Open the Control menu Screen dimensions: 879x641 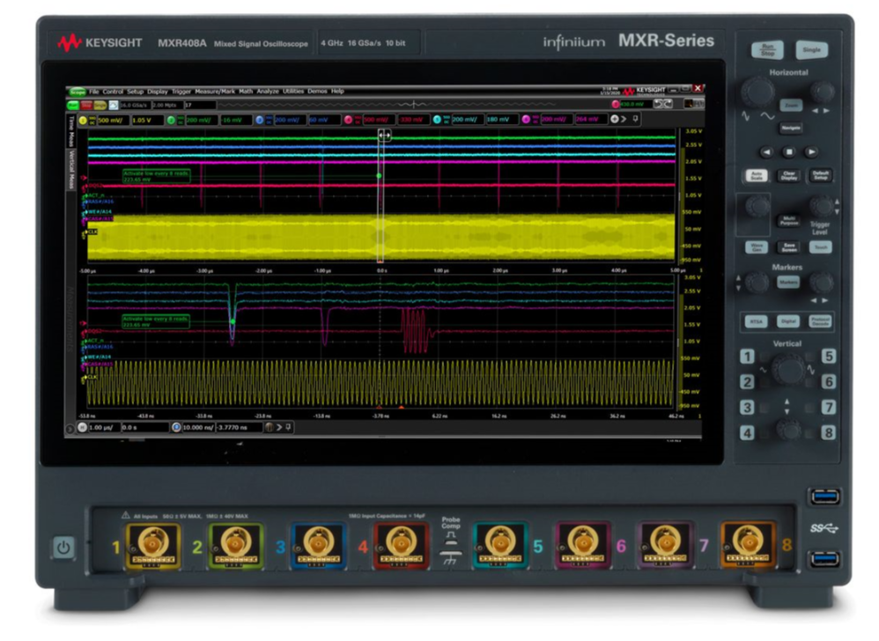[113, 92]
